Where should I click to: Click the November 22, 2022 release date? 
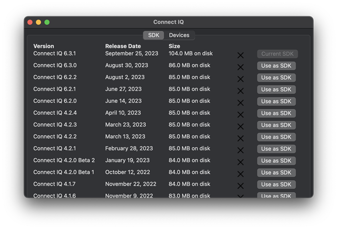(131, 184)
